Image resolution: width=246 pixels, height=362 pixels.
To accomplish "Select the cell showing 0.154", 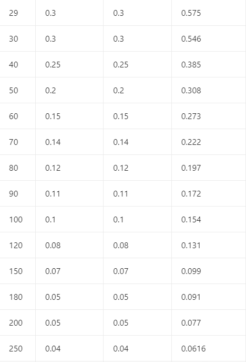I will [x=209, y=219].
